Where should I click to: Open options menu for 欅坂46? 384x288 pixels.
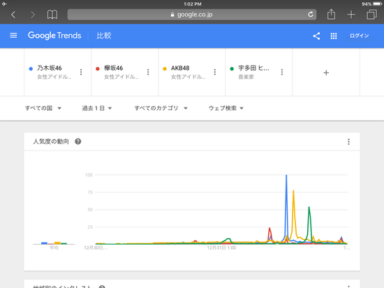[x=148, y=72]
